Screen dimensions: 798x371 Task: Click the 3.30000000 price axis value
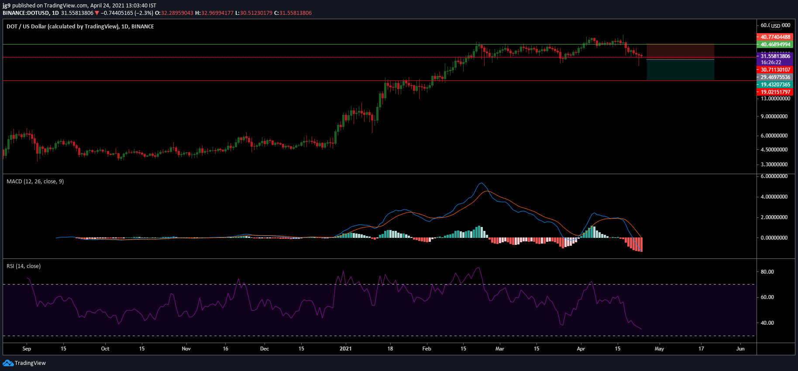774,165
